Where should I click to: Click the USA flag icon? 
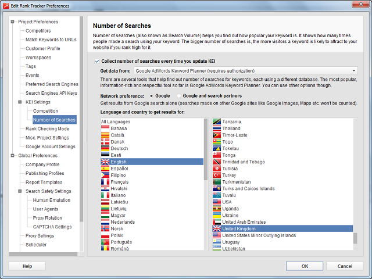point(217,202)
